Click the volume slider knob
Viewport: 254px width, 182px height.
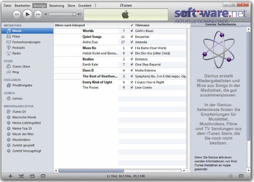click(74, 15)
